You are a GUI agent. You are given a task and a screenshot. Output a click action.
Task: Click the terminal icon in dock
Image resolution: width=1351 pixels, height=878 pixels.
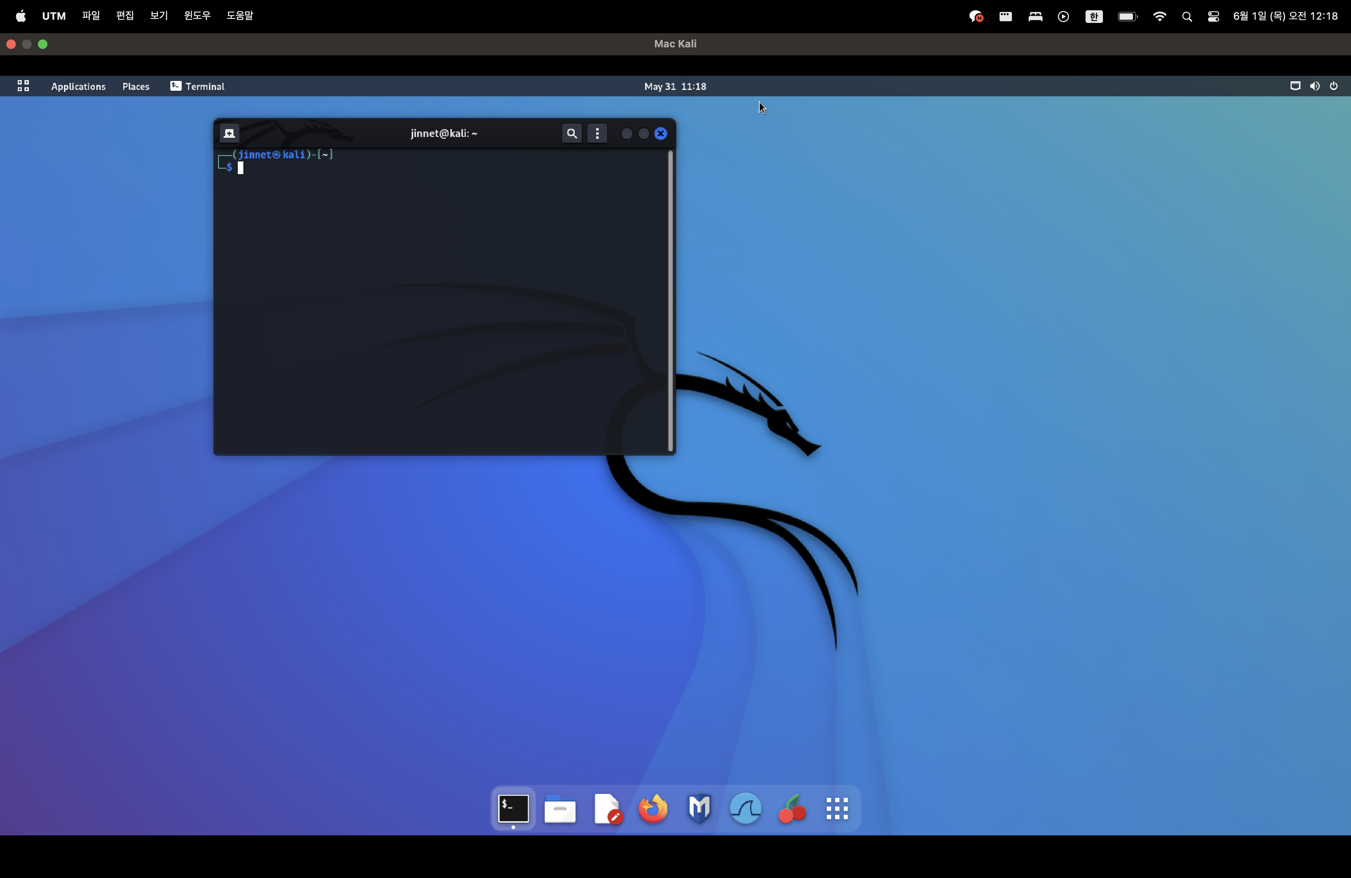pyautogui.click(x=513, y=808)
